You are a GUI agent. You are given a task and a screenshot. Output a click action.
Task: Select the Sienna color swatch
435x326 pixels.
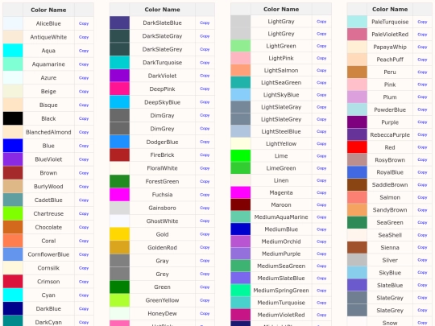tap(357, 248)
